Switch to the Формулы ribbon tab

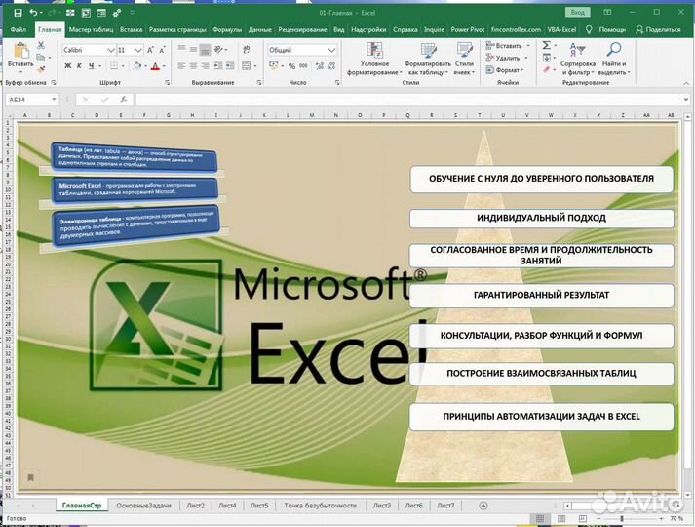pos(227,29)
